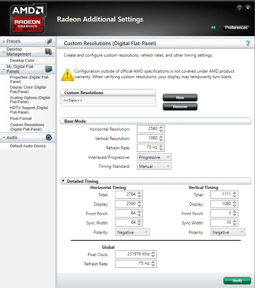Screen dimensions: 255x288
Task: Open help with the question mark icon
Action: pos(248,43)
